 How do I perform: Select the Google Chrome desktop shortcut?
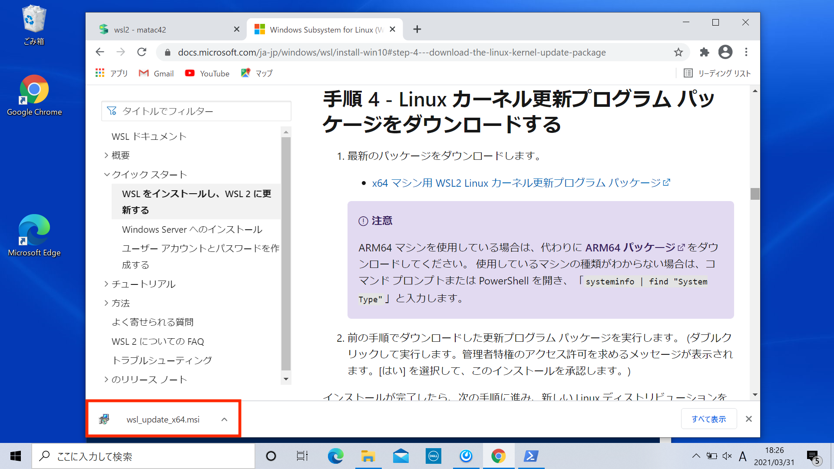[x=34, y=96]
